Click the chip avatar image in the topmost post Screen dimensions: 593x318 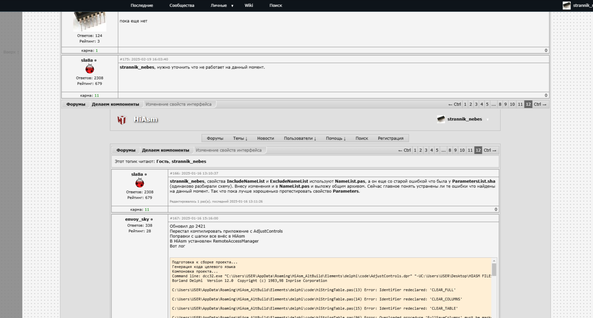90,21
